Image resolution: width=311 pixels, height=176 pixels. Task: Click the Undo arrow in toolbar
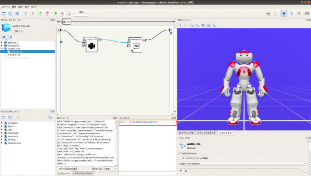coord(26,14)
